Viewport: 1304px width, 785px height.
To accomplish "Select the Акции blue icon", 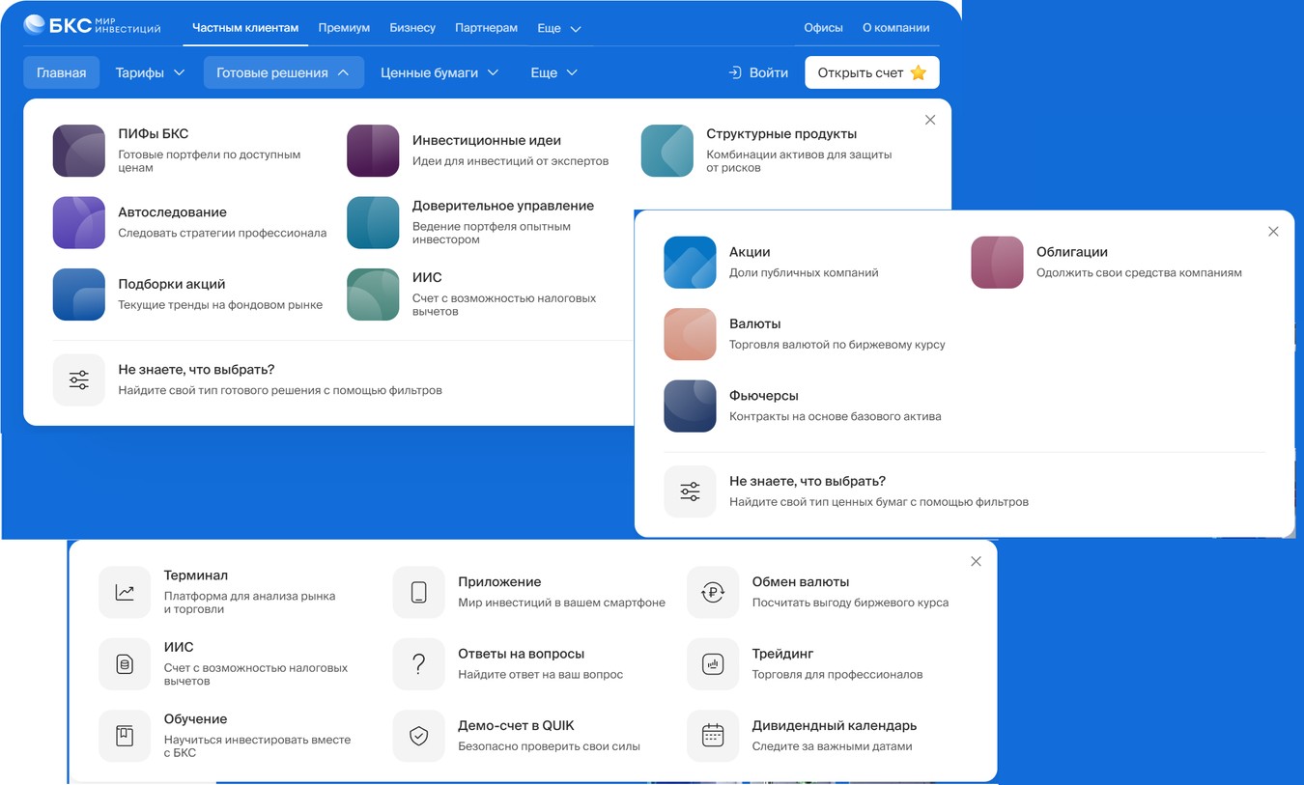I will click(x=690, y=263).
